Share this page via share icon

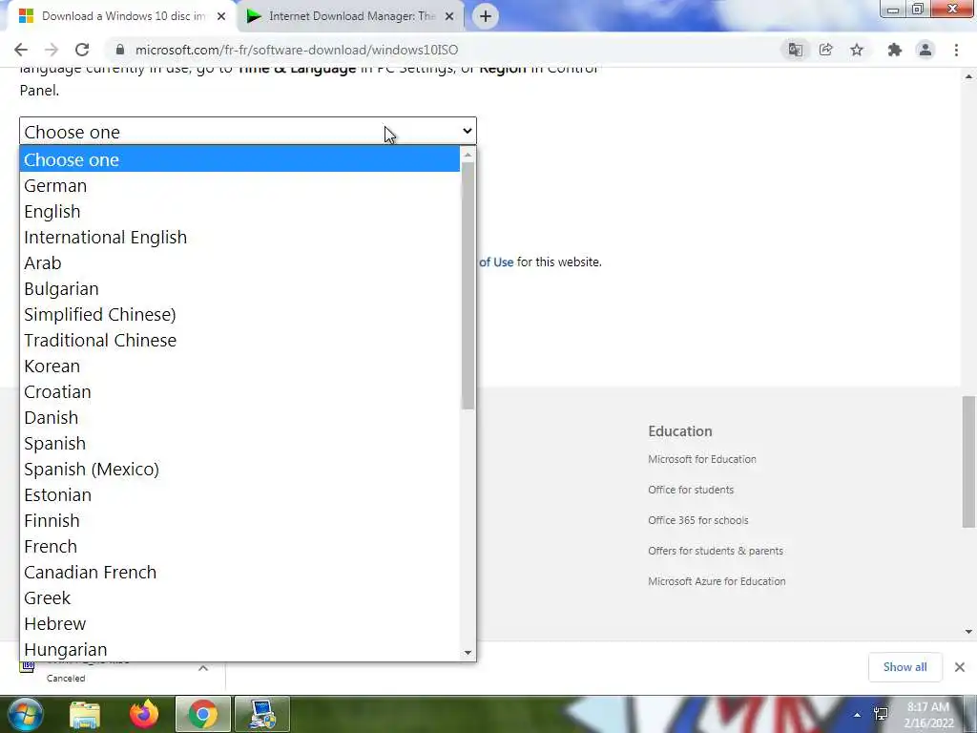click(x=826, y=50)
